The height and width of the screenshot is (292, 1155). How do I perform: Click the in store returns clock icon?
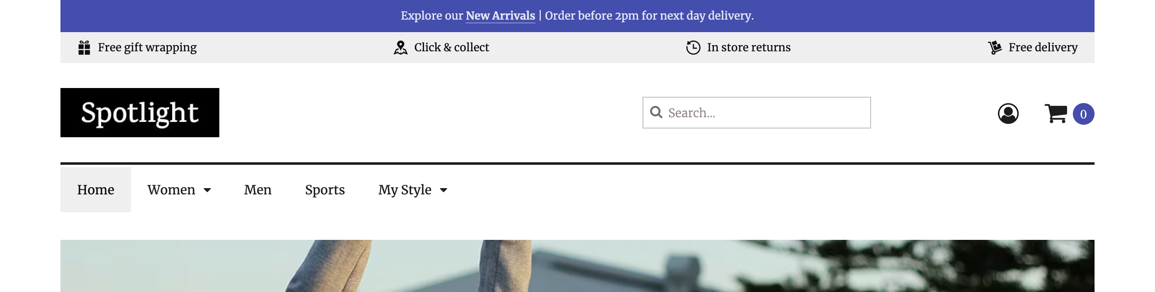(x=693, y=48)
